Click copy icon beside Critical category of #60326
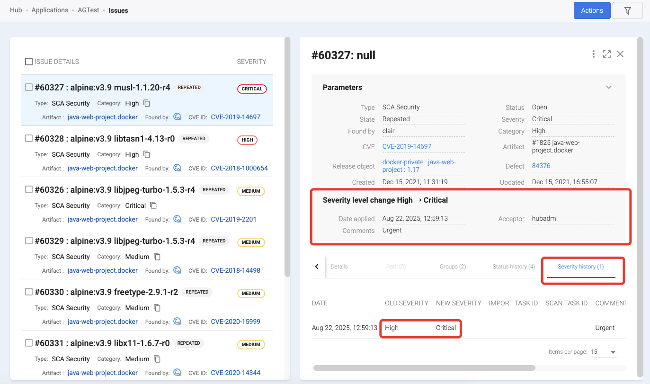This screenshot has height=384, width=650. 153,205
